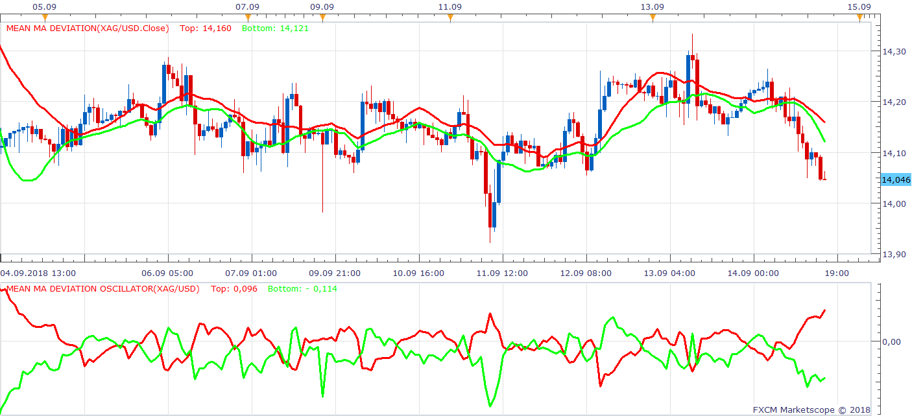This screenshot has height=416, width=923.
Task: Select the MEAN MA DEVIATION OSCILLATOR(XAG/USD) label
Action: click(102, 288)
